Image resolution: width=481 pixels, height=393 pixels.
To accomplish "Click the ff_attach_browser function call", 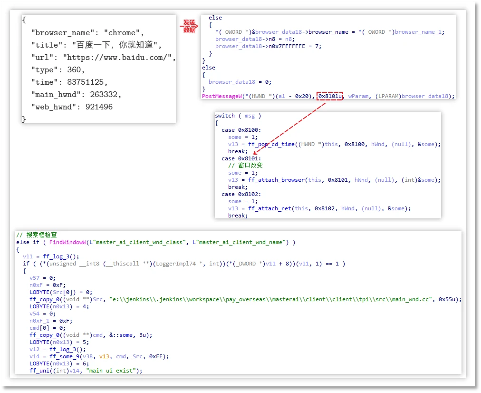I will click(277, 180).
